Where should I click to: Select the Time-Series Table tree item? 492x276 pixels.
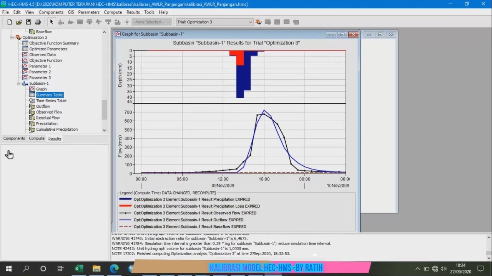tap(51, 101)
